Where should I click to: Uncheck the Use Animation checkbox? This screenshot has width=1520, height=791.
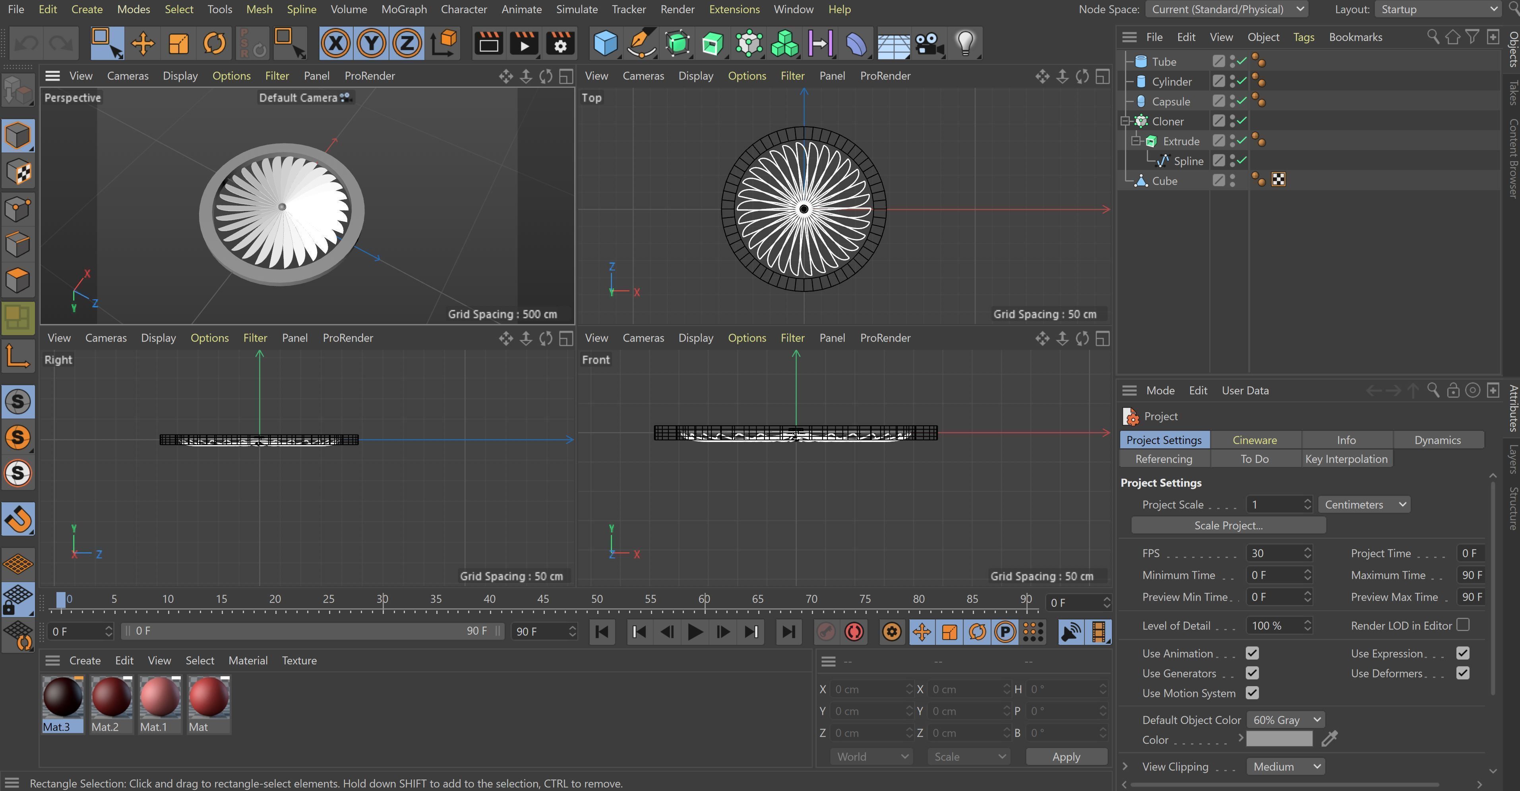[x=1252, y=653]
